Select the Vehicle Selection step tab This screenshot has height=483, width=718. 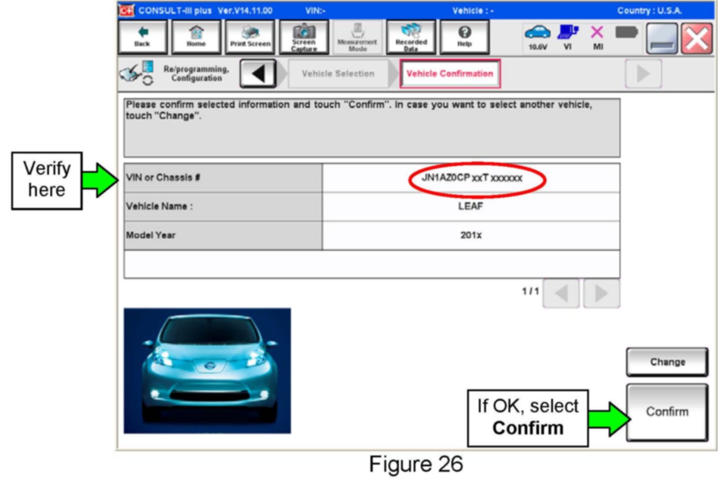click(338, 74)
